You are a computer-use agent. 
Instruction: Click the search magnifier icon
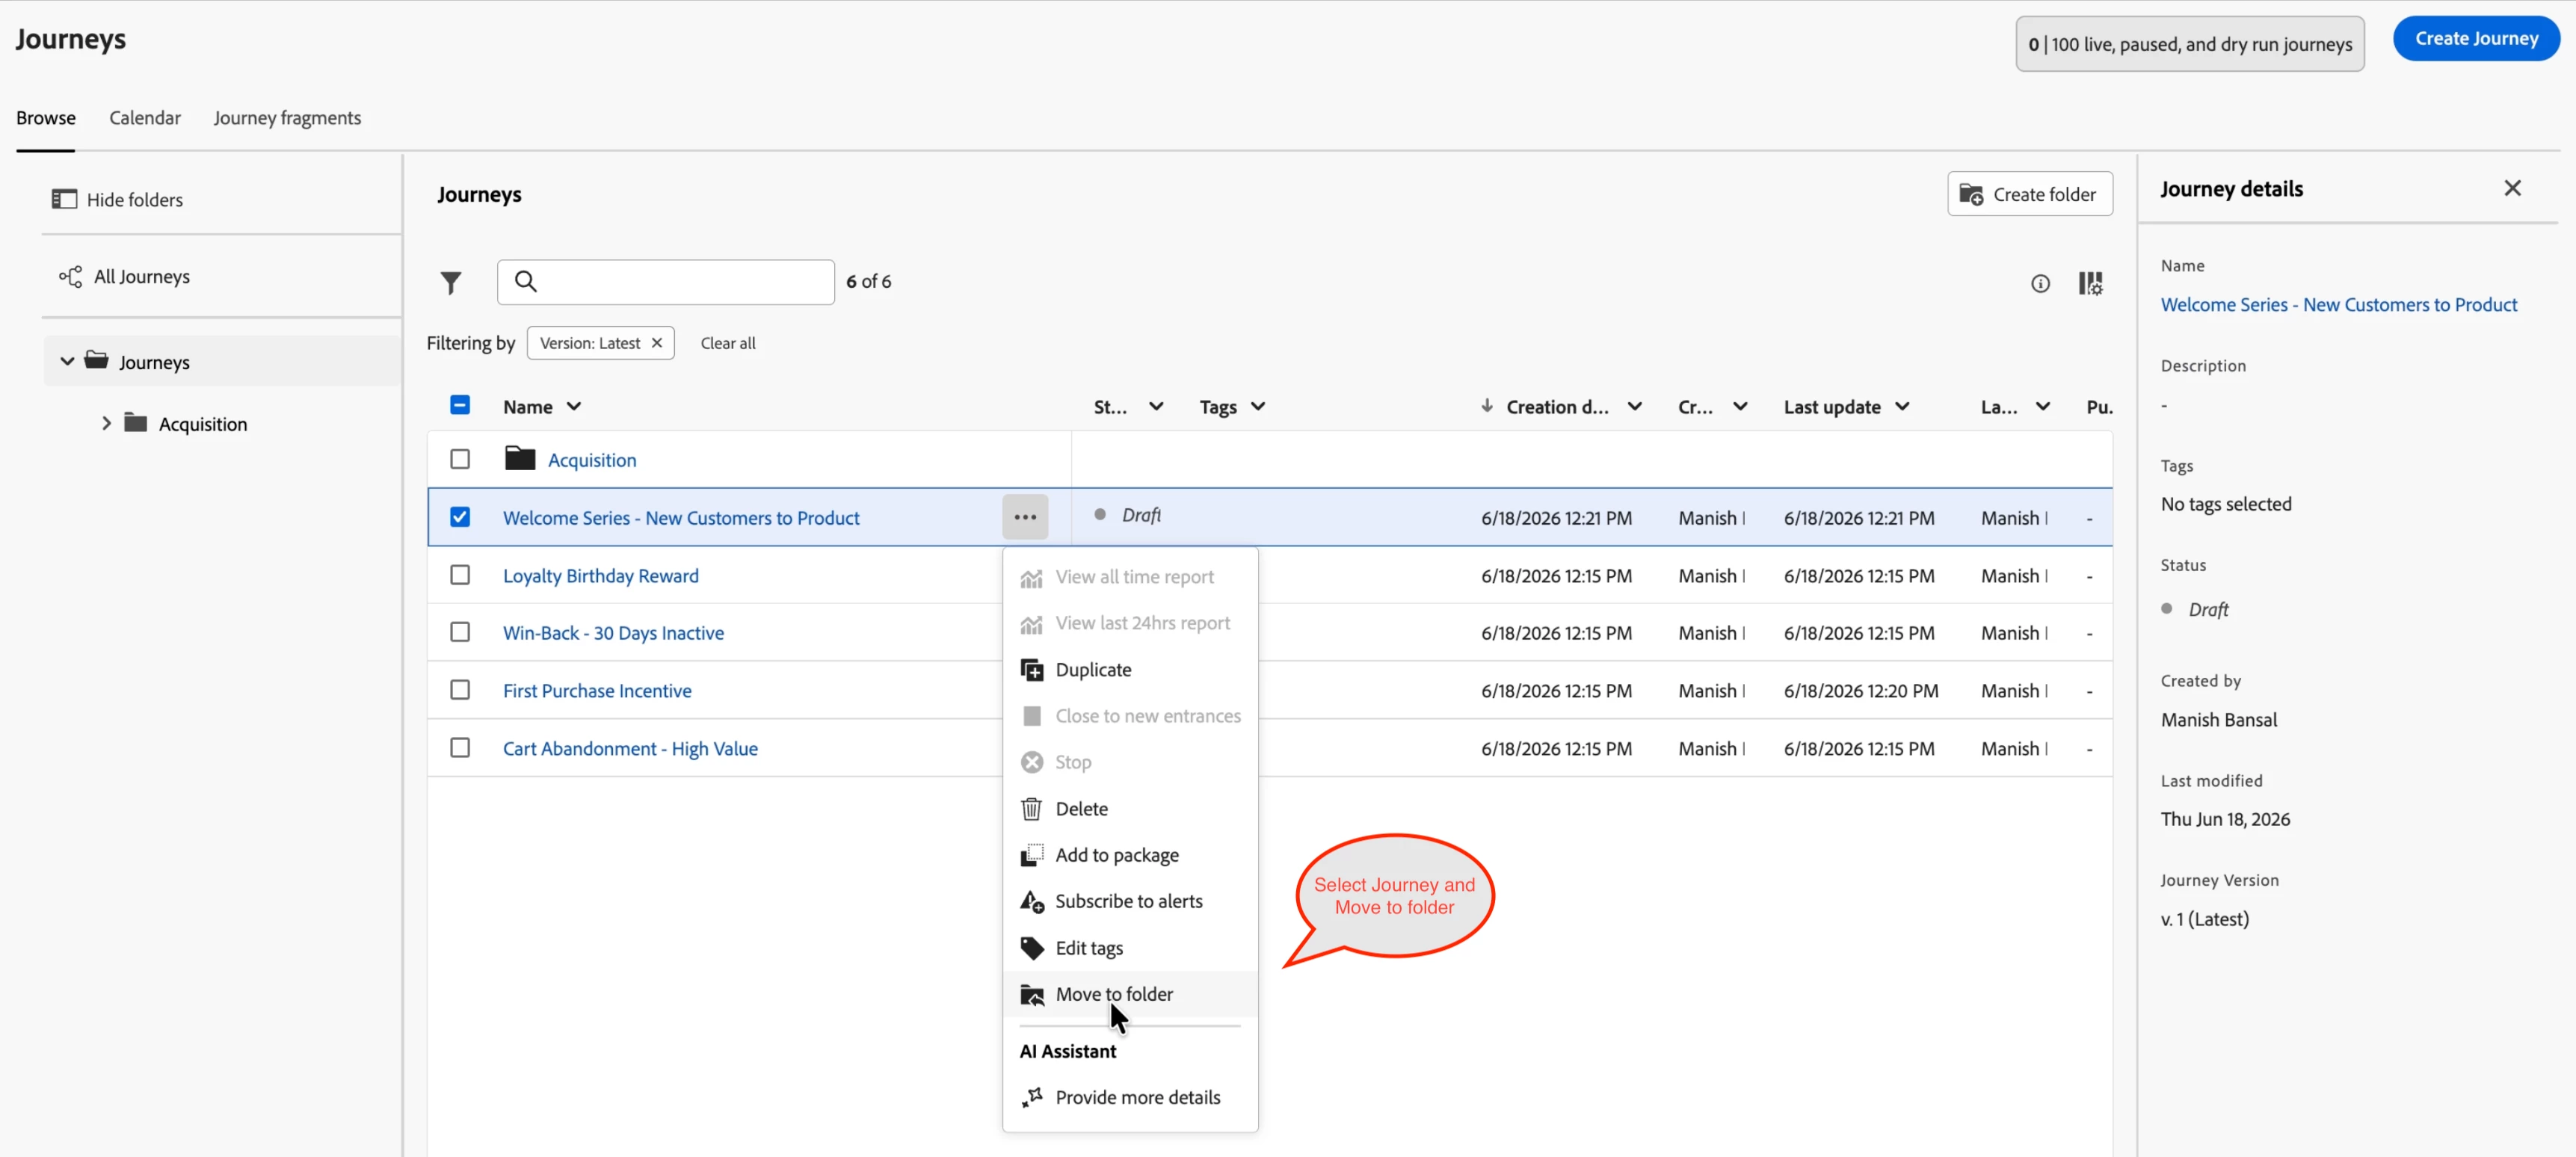tap(526, 282)
